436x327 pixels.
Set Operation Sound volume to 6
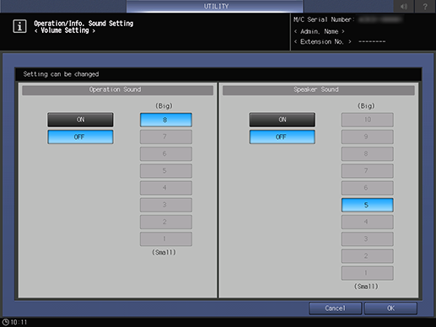click(166, 154)
